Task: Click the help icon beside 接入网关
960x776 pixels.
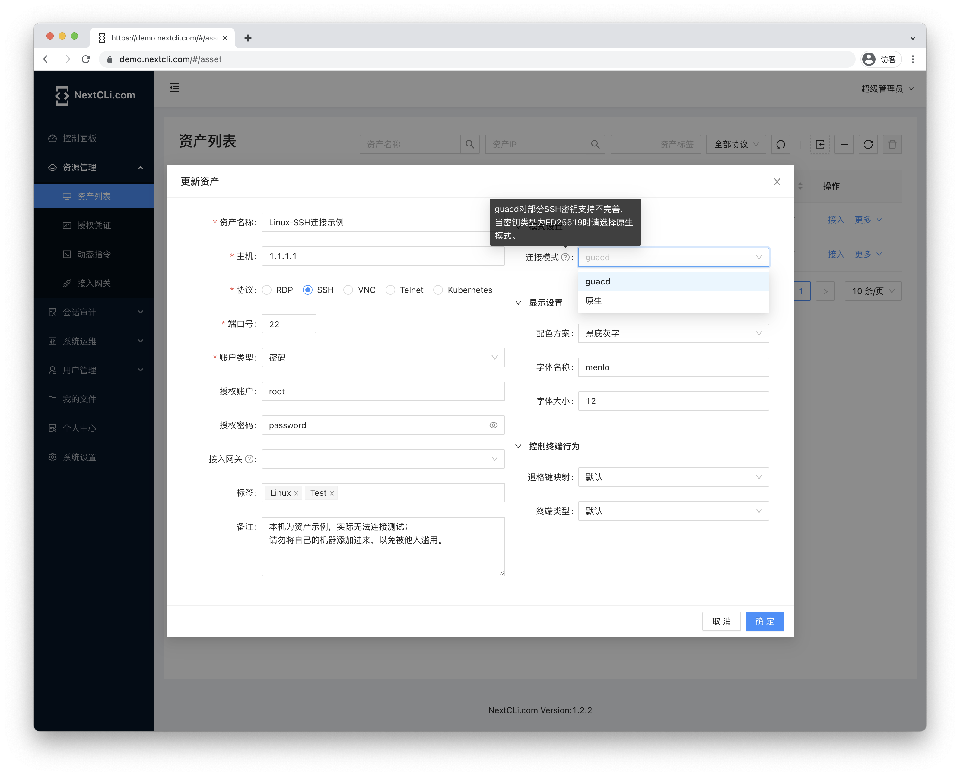Action: click(x=249, y=459)
